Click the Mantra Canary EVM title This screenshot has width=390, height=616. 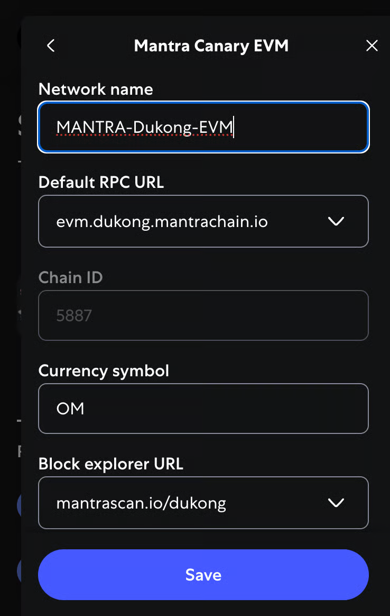(211, 46)
